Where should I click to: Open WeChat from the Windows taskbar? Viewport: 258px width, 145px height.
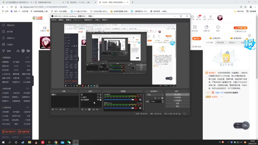pyautogui.click(x=69, y=142)
